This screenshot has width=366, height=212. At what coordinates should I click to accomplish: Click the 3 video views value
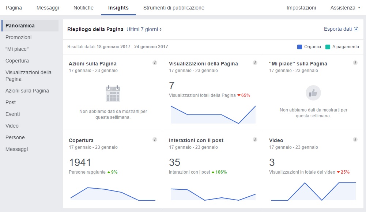272,163
